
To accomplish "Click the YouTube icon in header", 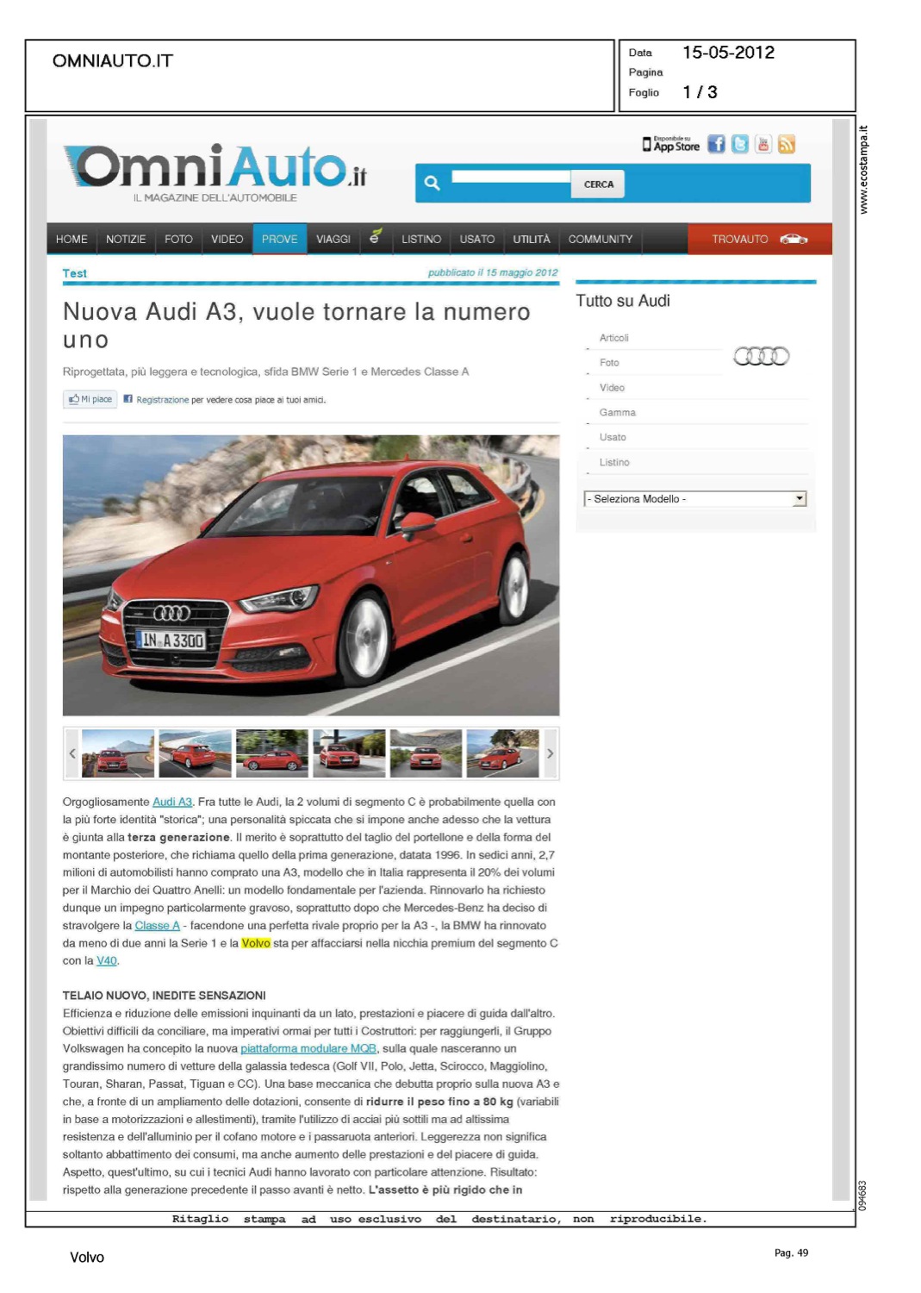I will click(x=762, y=145).
